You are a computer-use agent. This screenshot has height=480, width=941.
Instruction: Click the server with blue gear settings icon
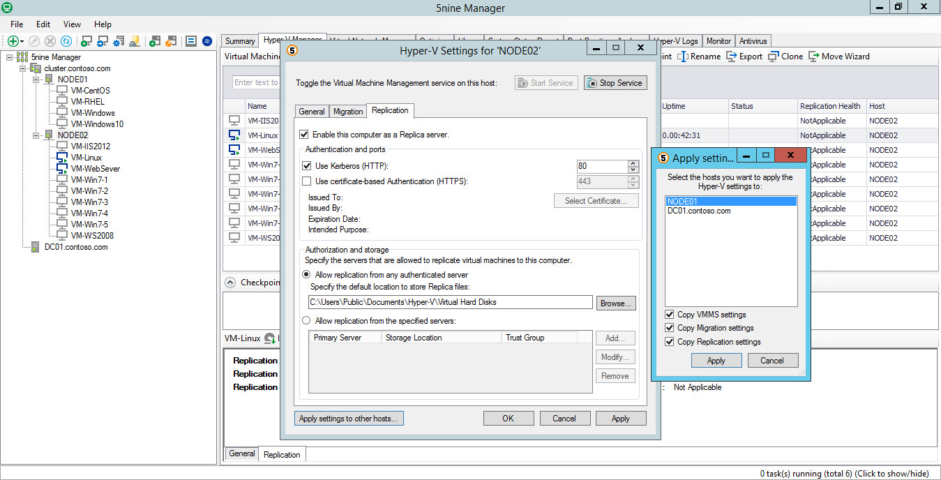click(119, 42)
